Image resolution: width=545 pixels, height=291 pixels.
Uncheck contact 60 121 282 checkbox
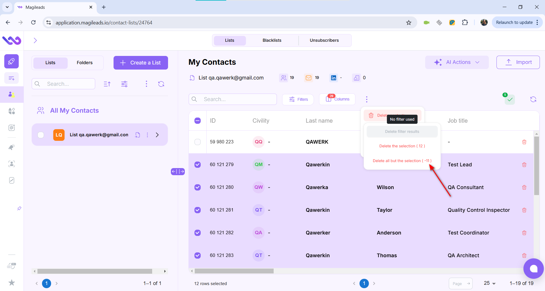coord(198,233)
